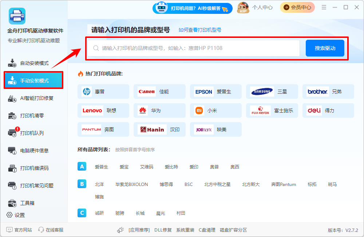Select the Jolimark 映美 brand card
Image resolution: width=364 pixels, height=237 pixels.
pyautogui.click(x=215, y=129)
